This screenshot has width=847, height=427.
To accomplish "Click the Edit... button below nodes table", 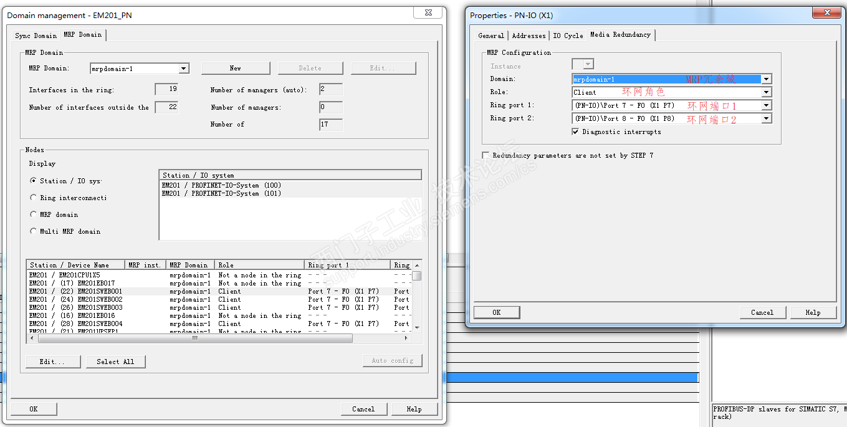I will click(x=54, y=361).
